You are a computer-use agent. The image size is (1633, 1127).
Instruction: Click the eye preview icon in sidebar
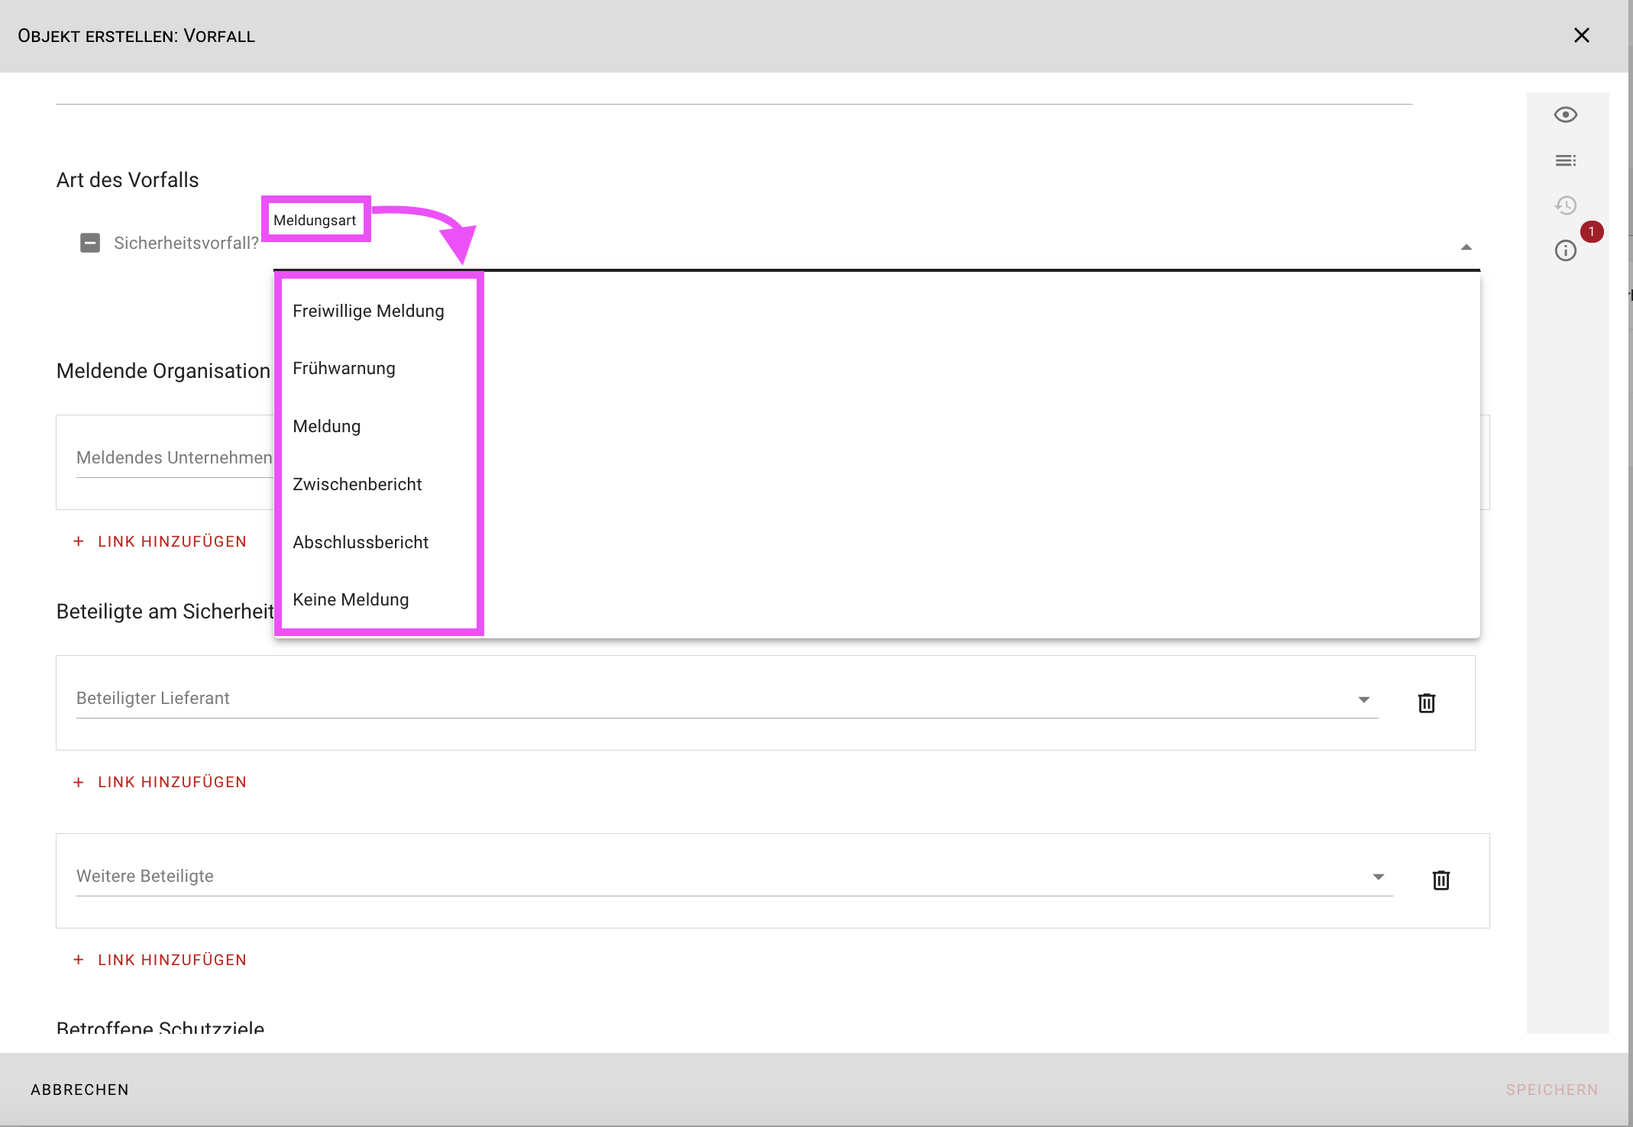1565,115
